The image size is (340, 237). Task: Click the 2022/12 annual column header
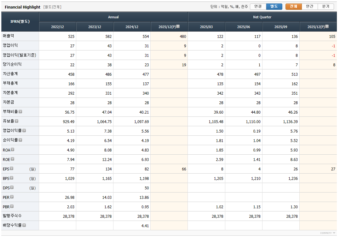tap(57, 27)
